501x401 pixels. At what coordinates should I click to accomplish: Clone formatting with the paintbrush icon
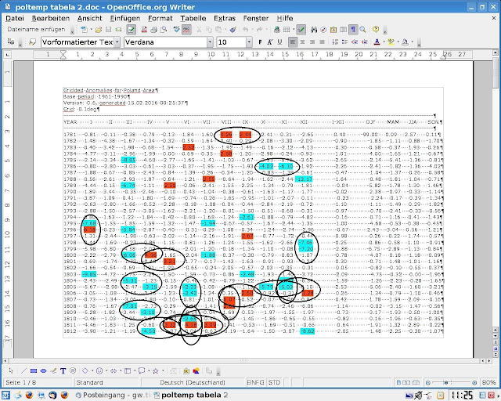(232, 30)
